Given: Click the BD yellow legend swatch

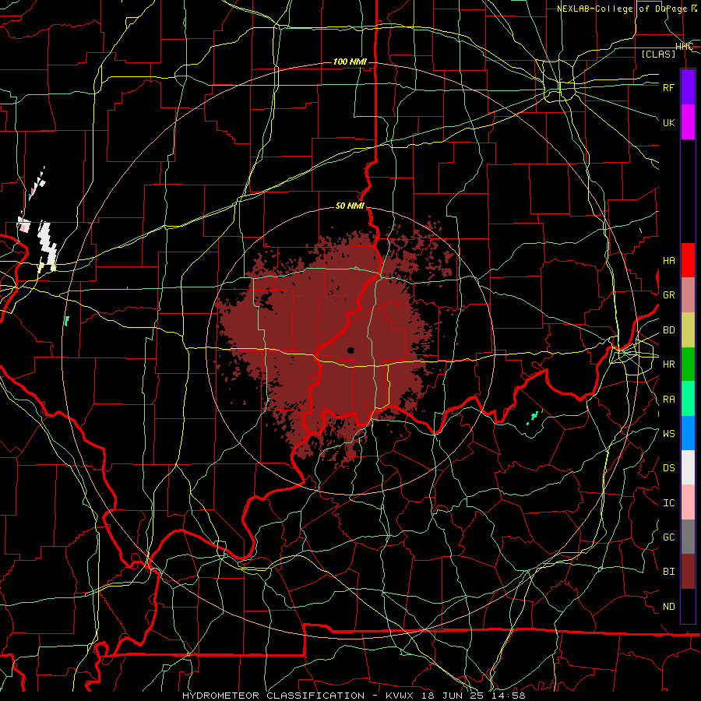Looking at the screenshot, I should tap(688, 330).
